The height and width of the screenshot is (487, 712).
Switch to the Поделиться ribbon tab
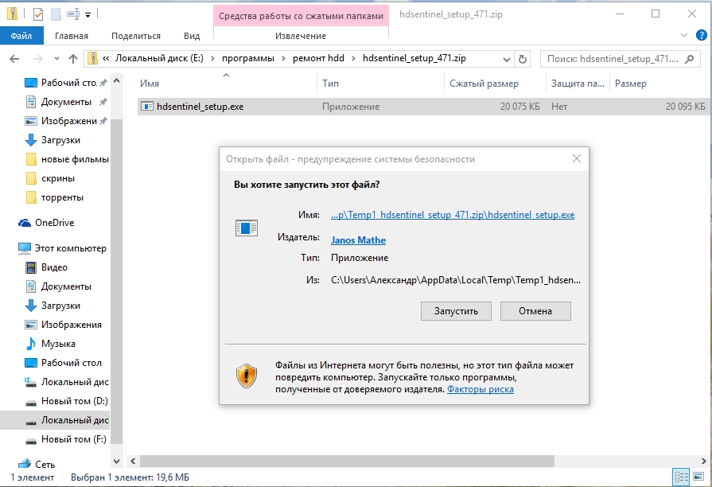pyautogui.click(x=136, y=36)
